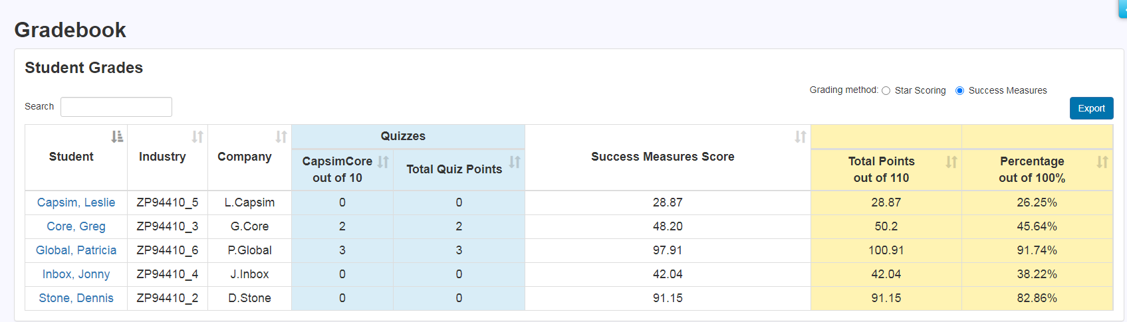Open Capsim, Leslie student link
The image size is (1127, 322).
click(76, 202)
